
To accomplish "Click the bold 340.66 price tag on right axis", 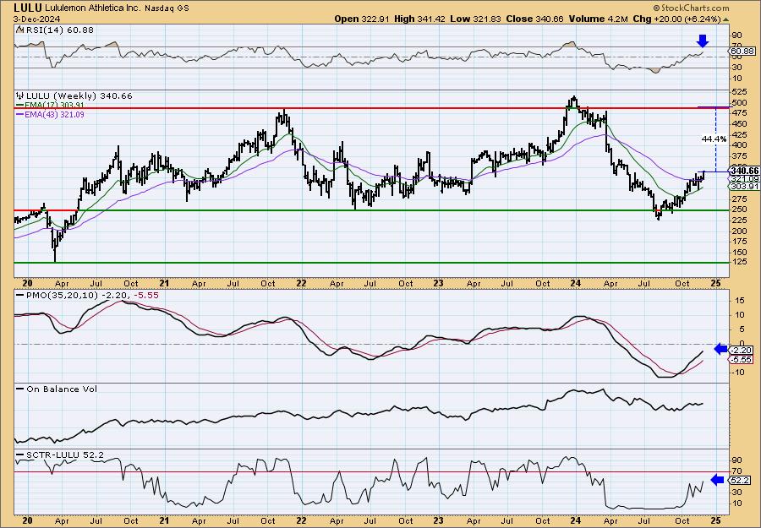I will pos(744,171).
